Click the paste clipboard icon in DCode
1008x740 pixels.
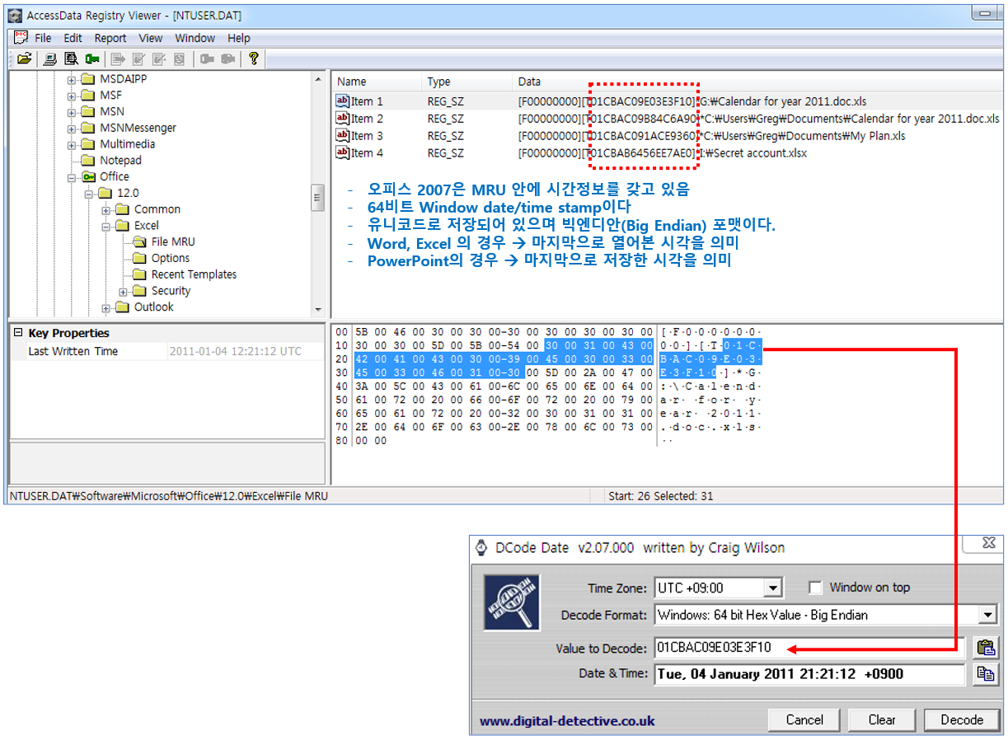point(985,647)
